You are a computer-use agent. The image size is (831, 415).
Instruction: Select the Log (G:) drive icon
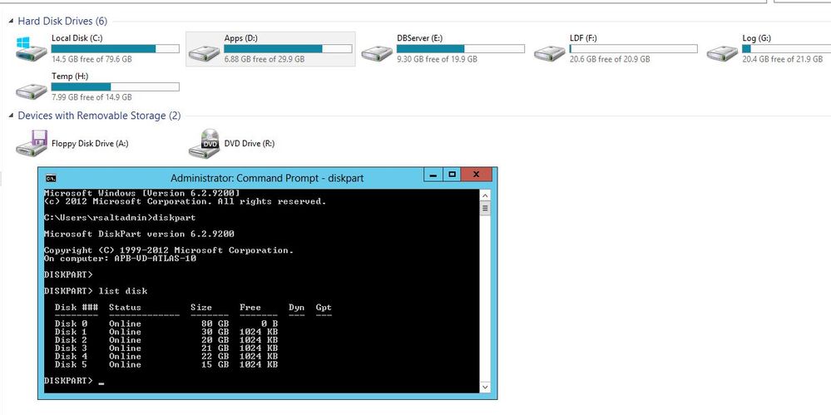tap(722, 52)
